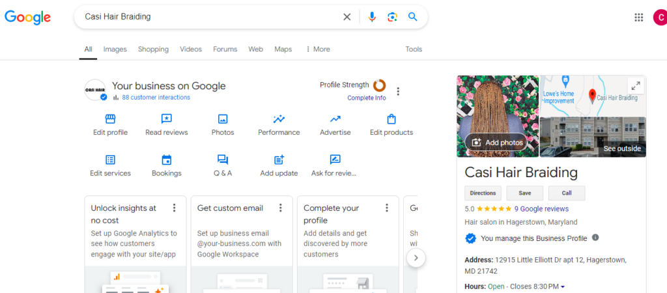Open Edit products shopping bag icon

(x=391, y=119)
